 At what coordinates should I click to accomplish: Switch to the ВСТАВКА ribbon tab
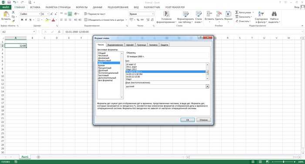pyautogui.click(x=35, y=7)
